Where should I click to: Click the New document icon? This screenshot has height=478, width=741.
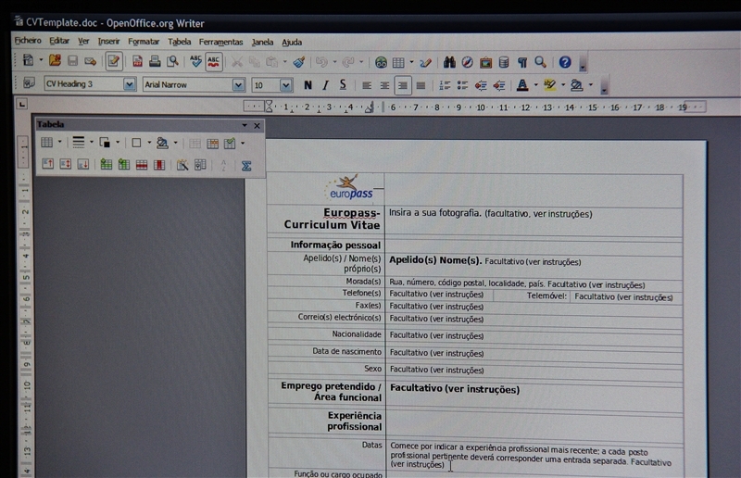click(29, 60)
